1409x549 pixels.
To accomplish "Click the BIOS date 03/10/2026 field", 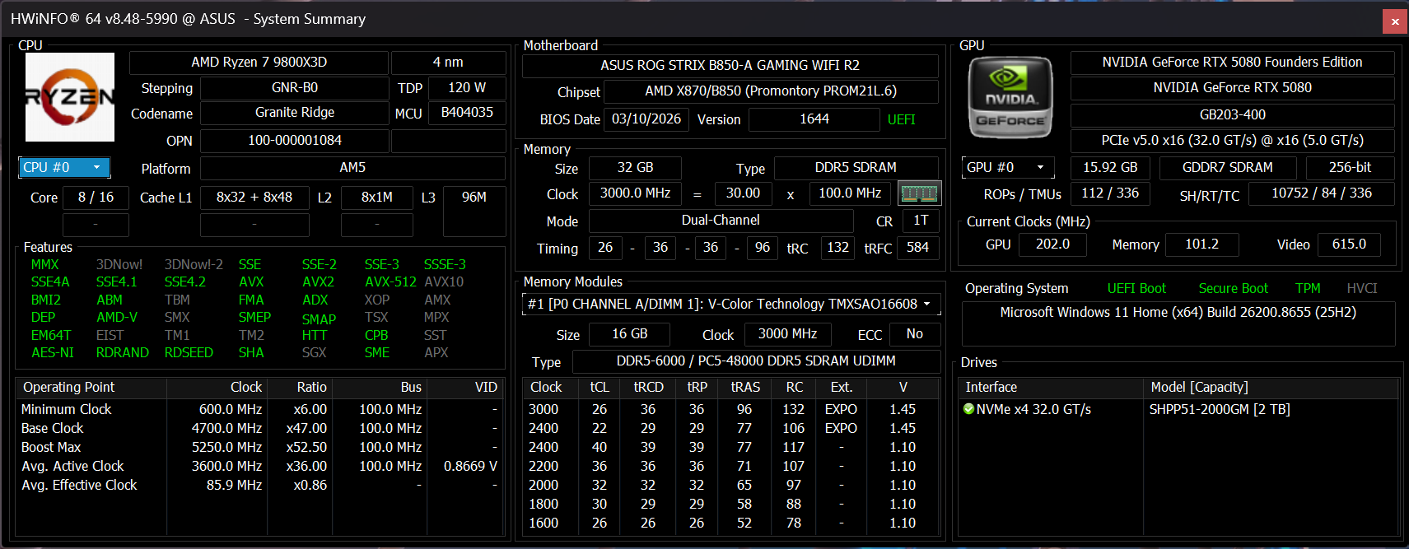I will pyautogui.click(x=646, y=119).
